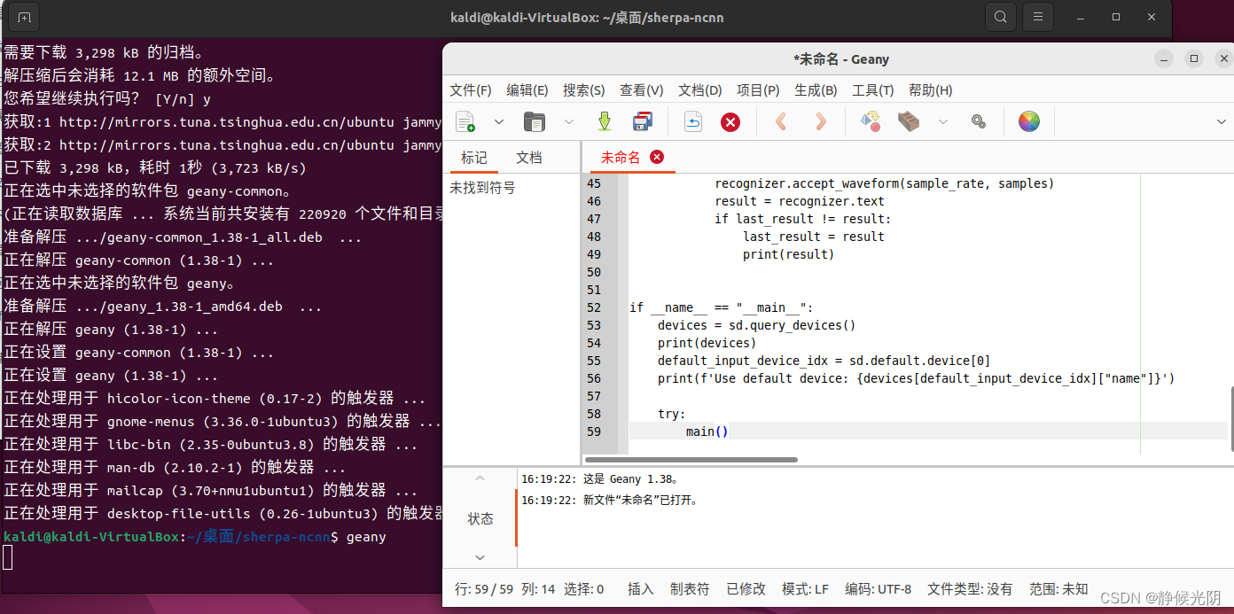The image size is (1234, 614).
Task: Click '行: 59 / 59' in status bar
Action: tap(483, 588)
